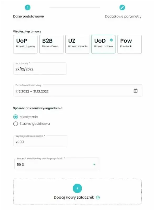Screen dimensions: 155x211
Task: Deselect the UoD Umowa o dzieło card
Action: point(103,44)
